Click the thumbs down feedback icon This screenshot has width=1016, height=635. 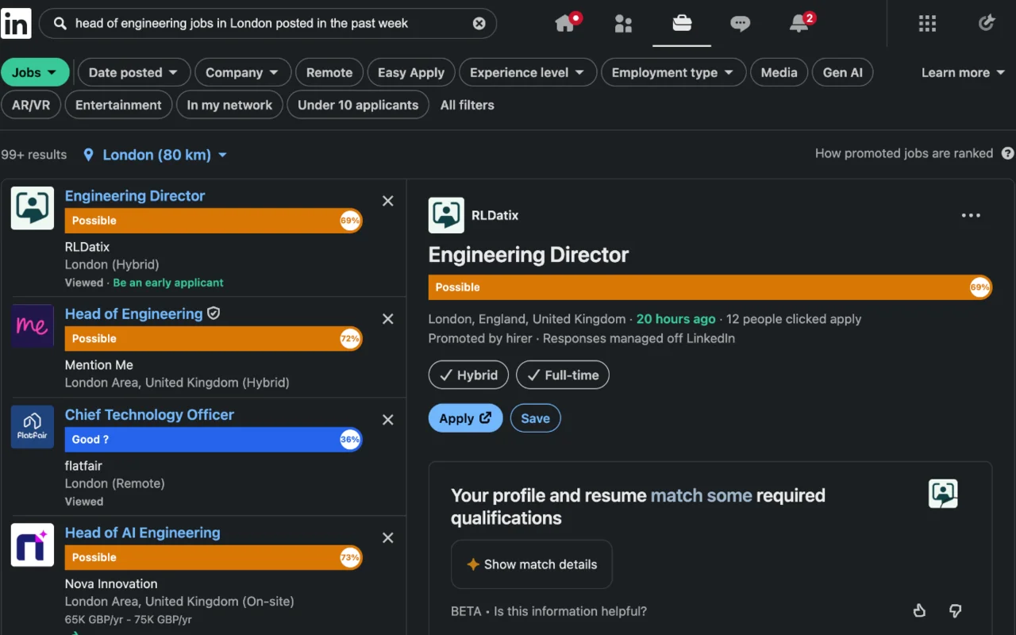point(956,610)
